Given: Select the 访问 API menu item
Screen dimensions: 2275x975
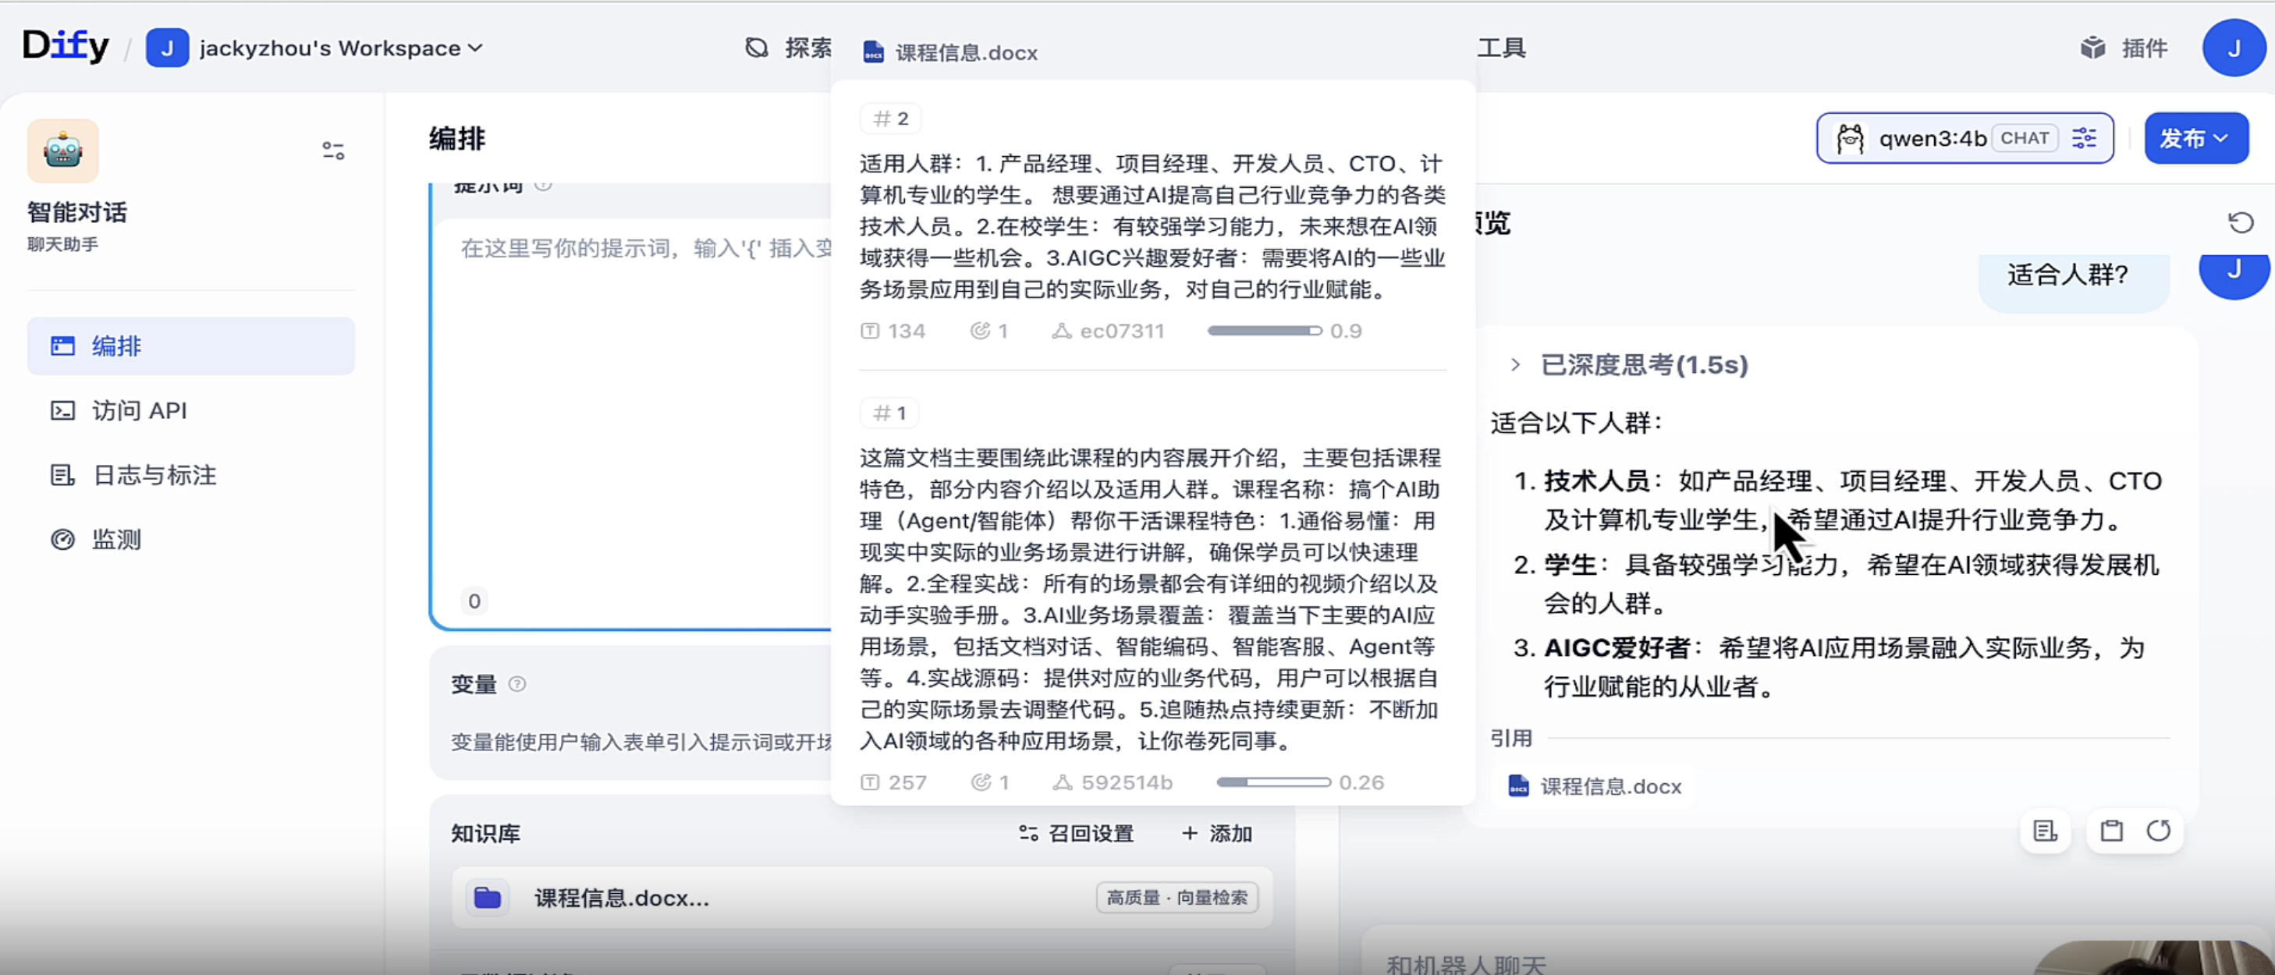Looking at the screenshot, I should click(140, 410).
